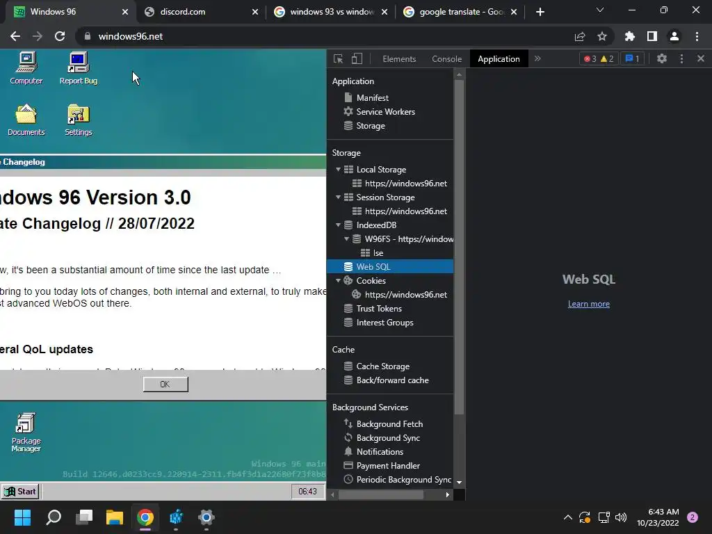This screenshot has width=712, height=534.
Task: Click the address bar showing windows96.net
Action: click(x=130, y=36)
